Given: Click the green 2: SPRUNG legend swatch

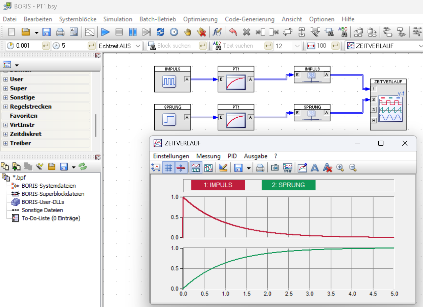Looking at the screenshot, I should [x=288, y=185].
